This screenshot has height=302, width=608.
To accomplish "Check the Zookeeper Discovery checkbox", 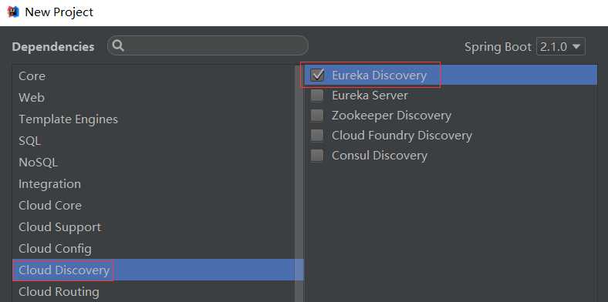I will pos(317,115).
